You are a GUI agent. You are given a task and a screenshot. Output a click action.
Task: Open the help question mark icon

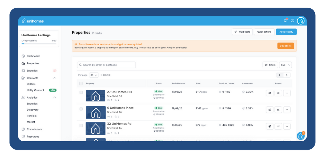coord(292,21)
